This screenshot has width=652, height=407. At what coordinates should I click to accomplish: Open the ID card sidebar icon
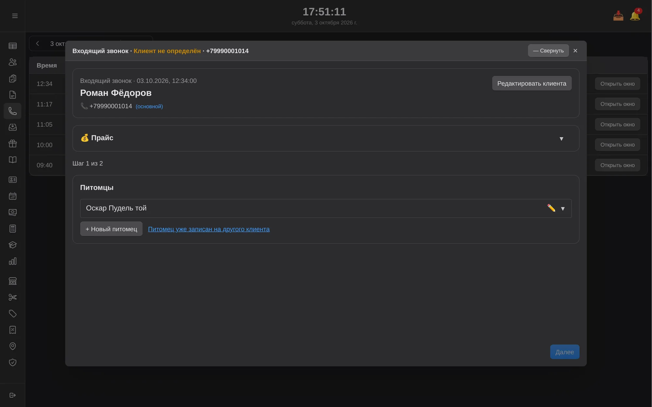coord(12,180)
